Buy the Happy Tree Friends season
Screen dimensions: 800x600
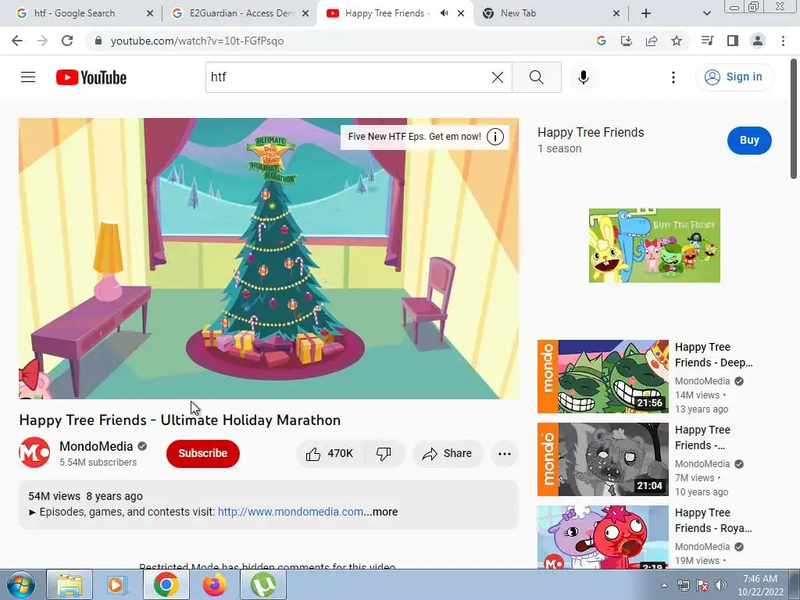click(x=749, y=141)
